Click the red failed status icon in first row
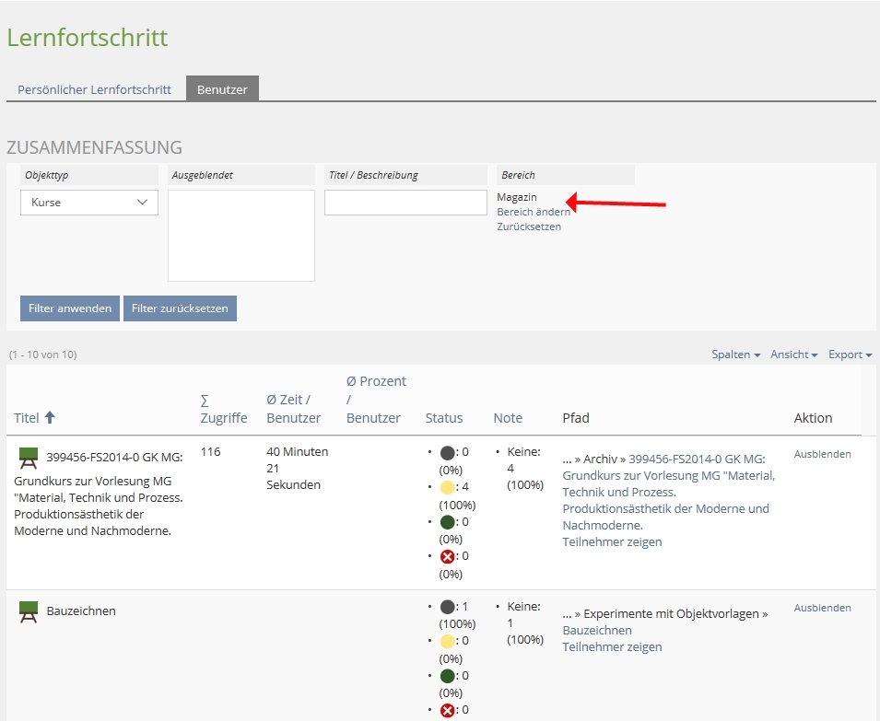Viewport: 880px width, 721px height. [447, 557]
